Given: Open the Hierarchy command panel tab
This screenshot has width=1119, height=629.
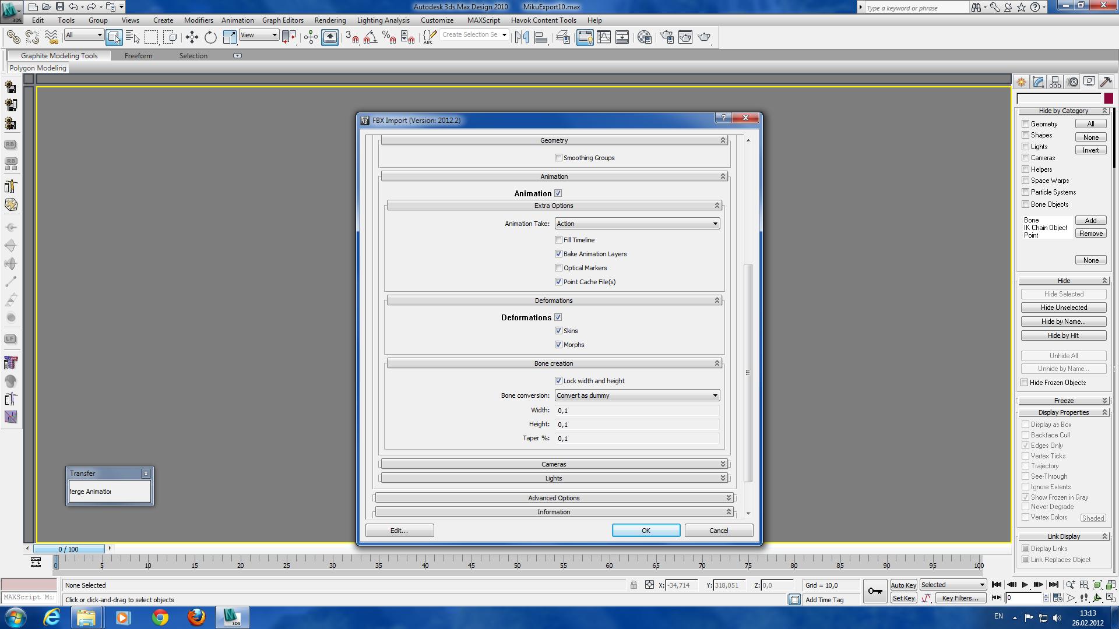Looking at the screenshot, I should tap(1055, 82).
